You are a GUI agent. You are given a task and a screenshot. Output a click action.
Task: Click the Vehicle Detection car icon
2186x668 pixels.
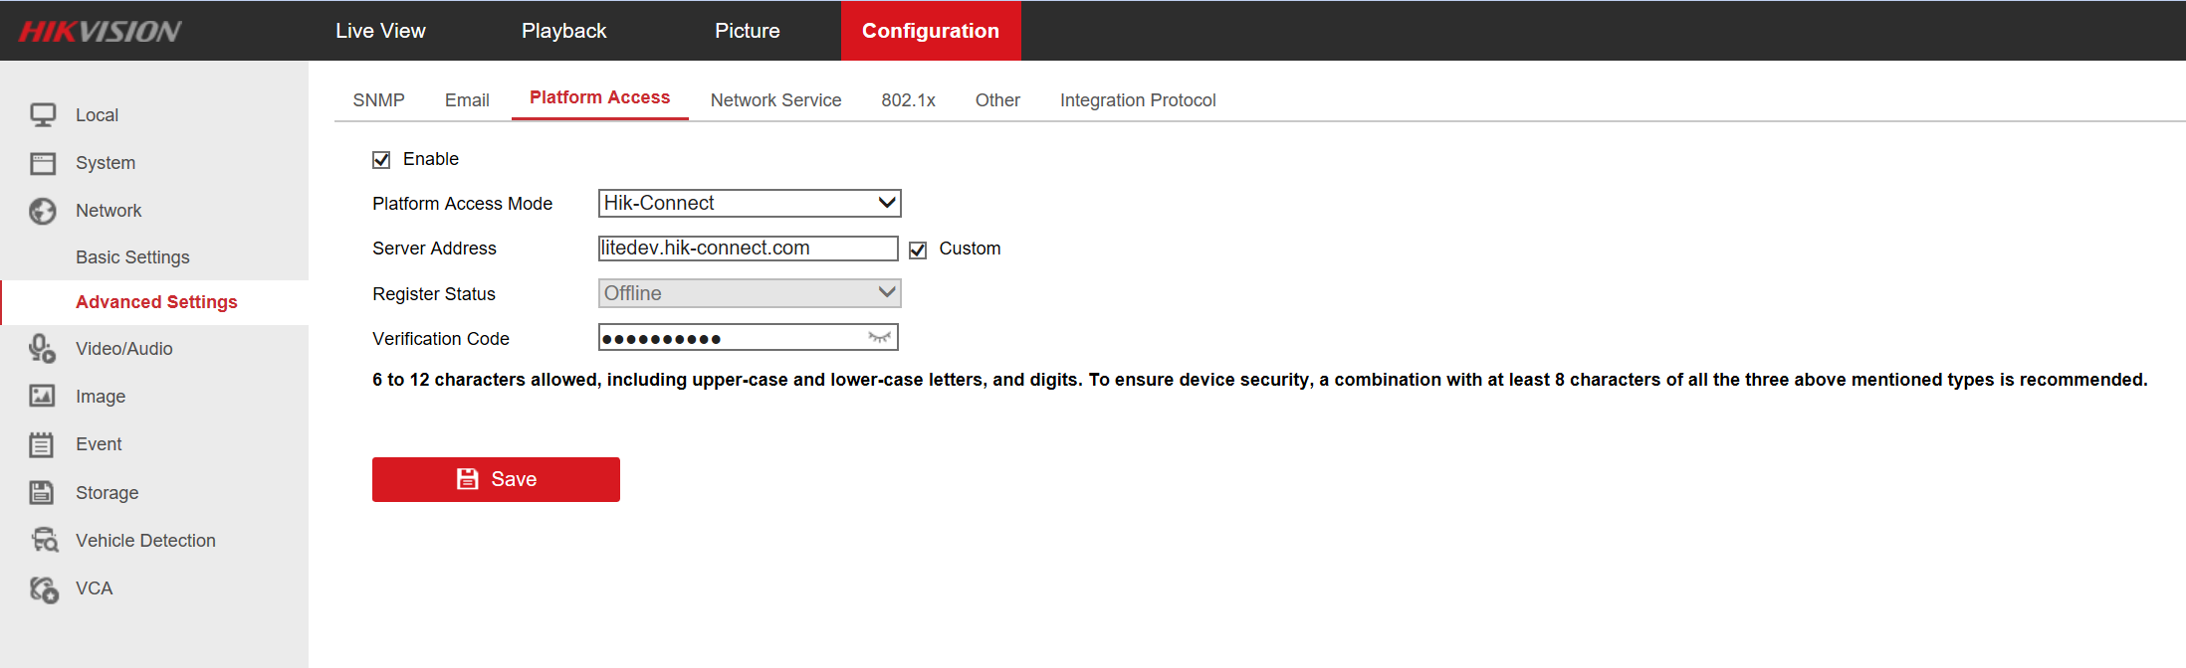45,541
